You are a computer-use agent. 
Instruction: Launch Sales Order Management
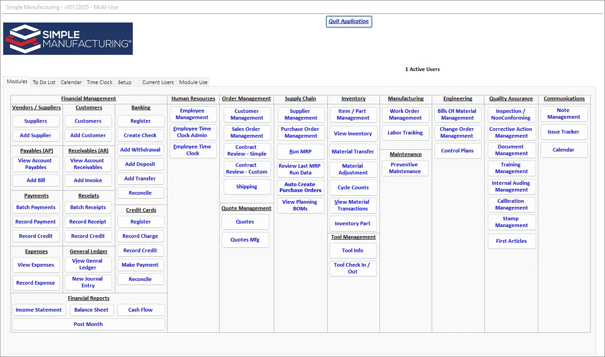click(x=247, y=133)
